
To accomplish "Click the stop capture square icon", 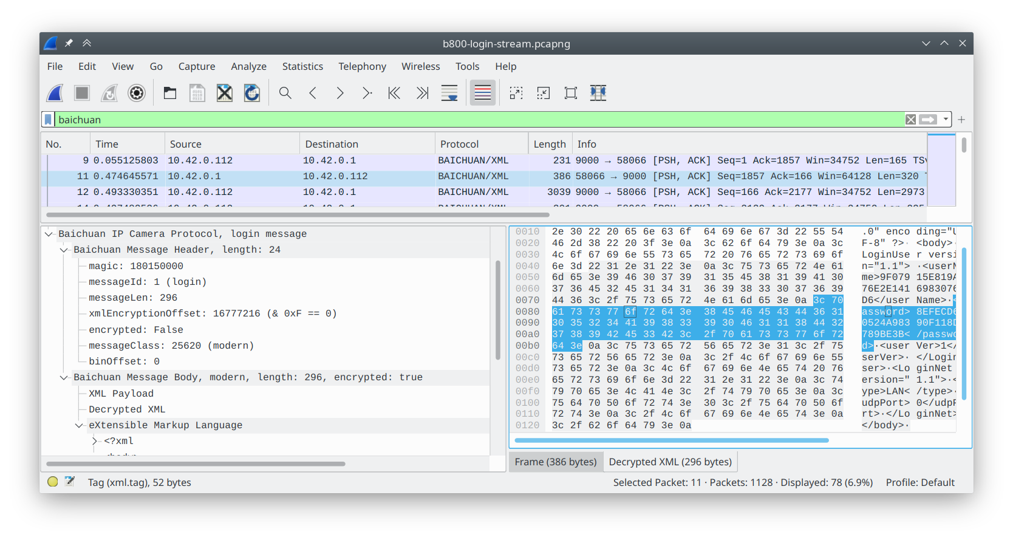I will point(82,93).
